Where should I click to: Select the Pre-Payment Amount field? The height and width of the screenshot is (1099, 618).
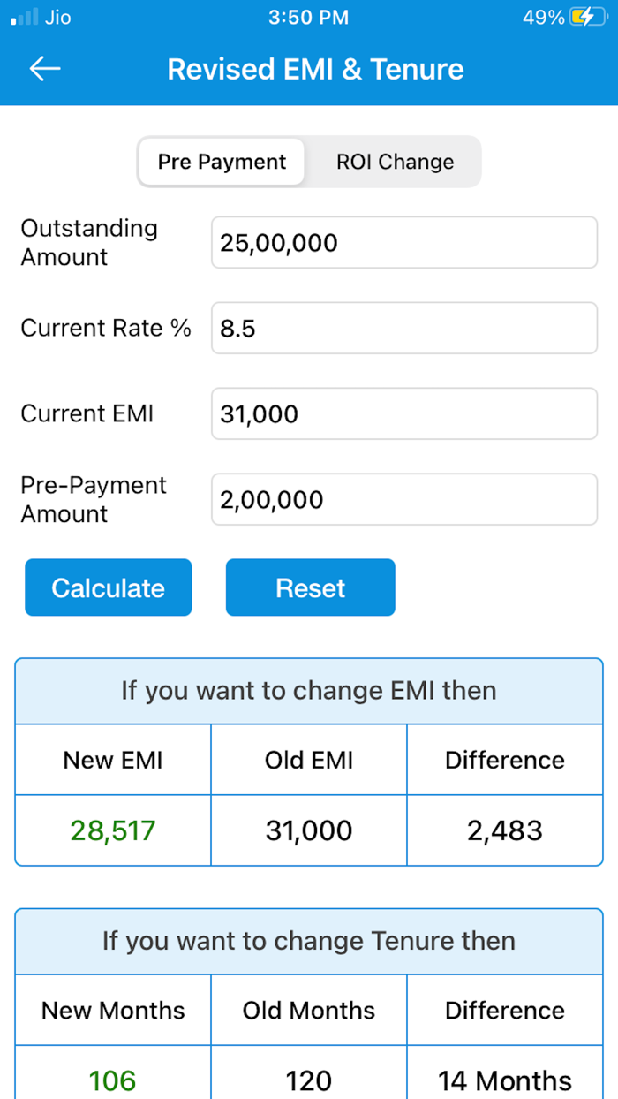point(403,499)
